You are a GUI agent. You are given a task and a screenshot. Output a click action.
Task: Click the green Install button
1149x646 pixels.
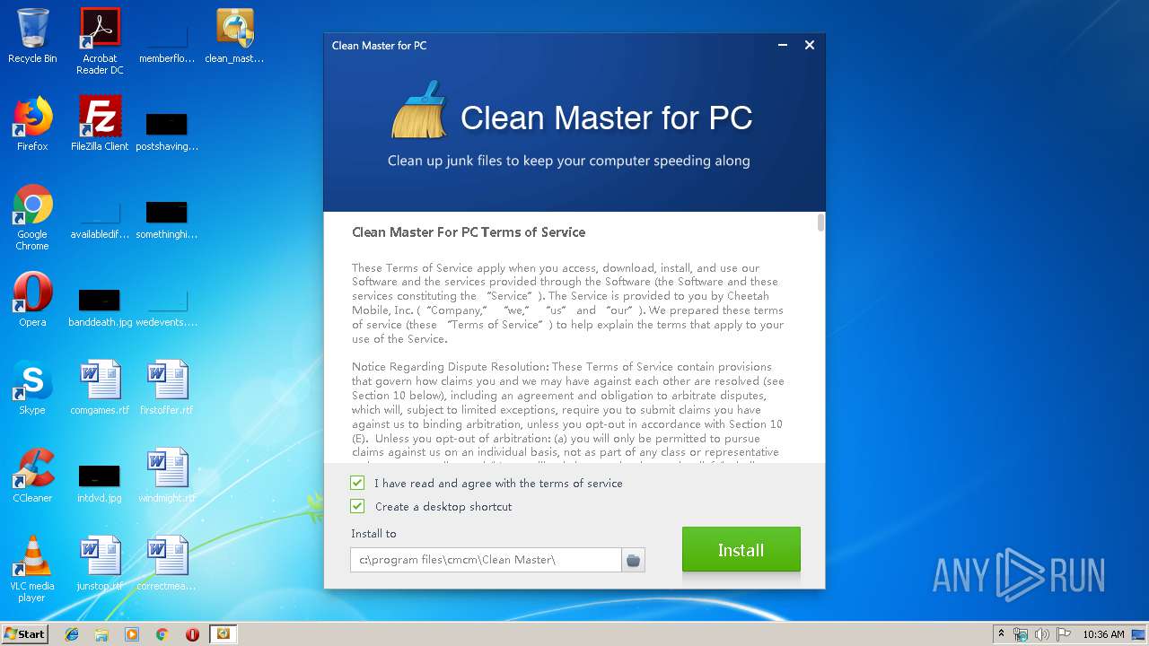tap(741, 550)
